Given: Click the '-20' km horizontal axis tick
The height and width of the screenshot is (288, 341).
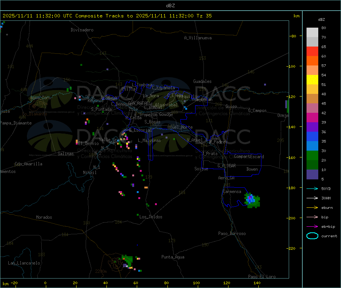Looking at the screenshot, I should (14, 283).
